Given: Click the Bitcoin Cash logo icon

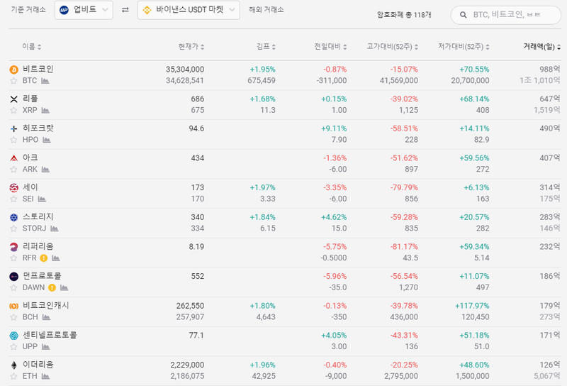Looking at the screenshot, I should [13, 306].
